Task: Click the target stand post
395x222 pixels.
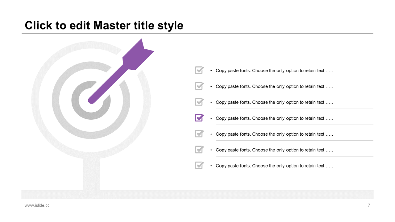Action: [92, 174]
